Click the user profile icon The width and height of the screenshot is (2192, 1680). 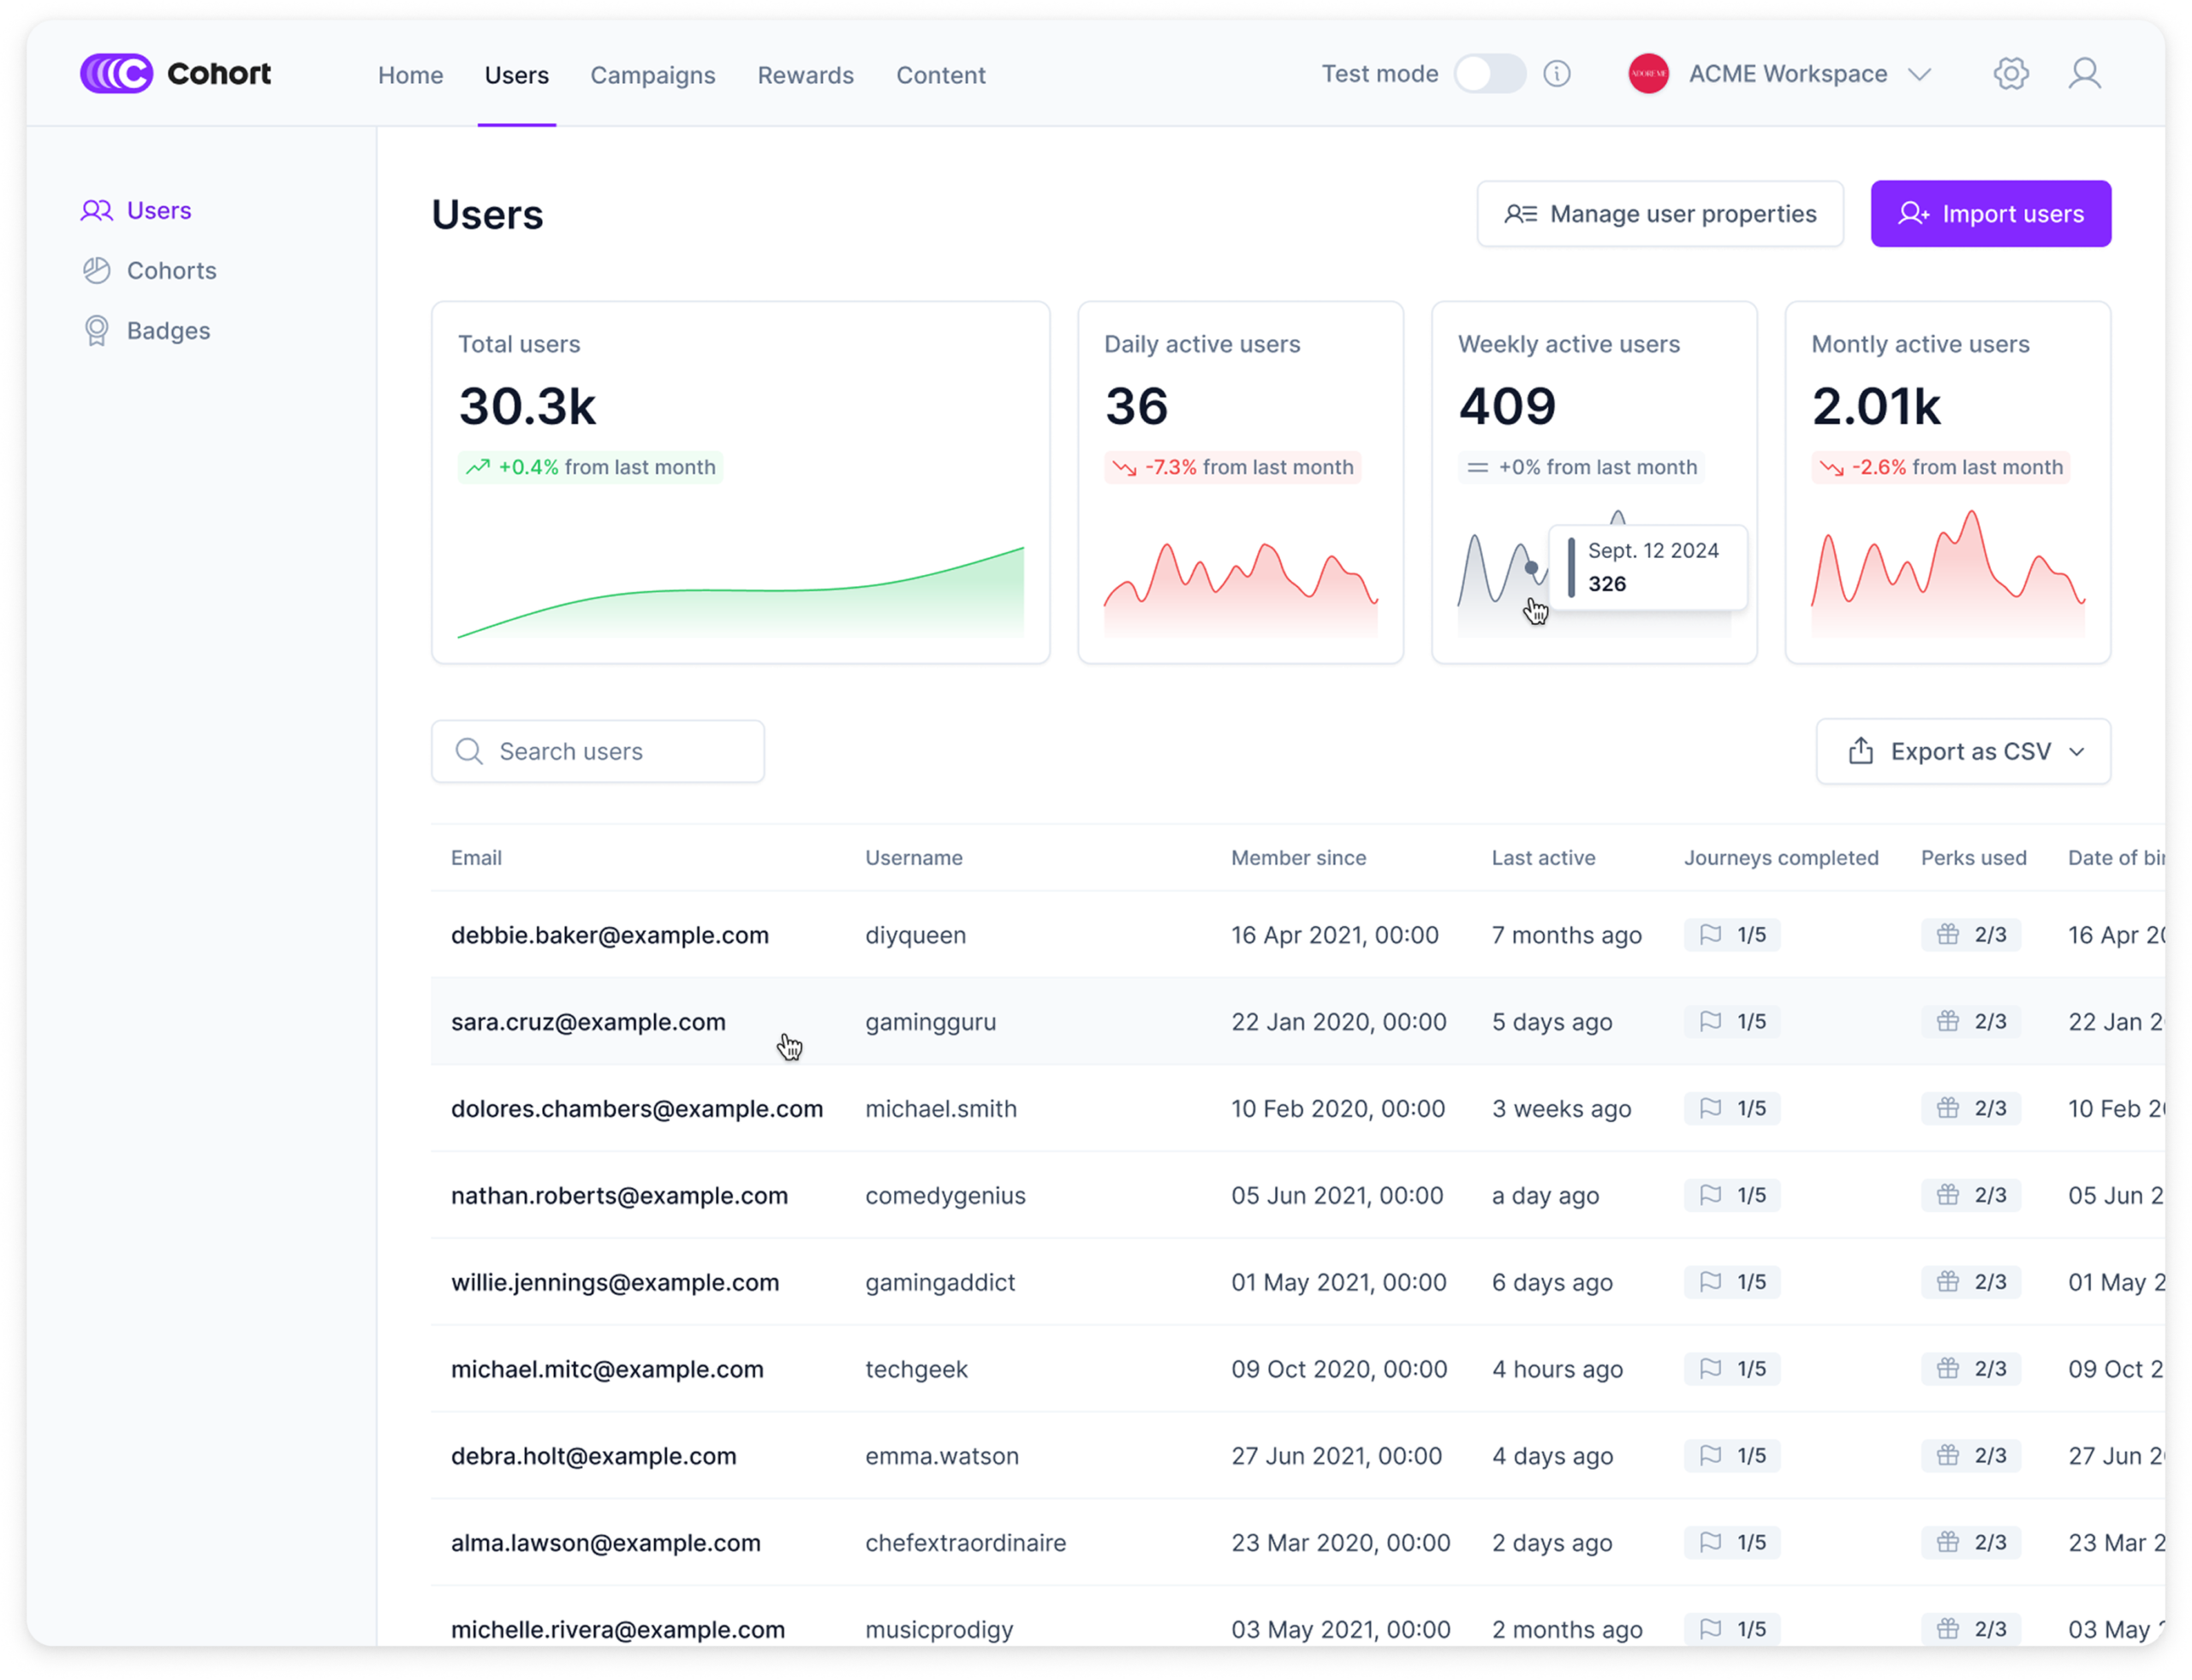click(x=2084, y=74)
